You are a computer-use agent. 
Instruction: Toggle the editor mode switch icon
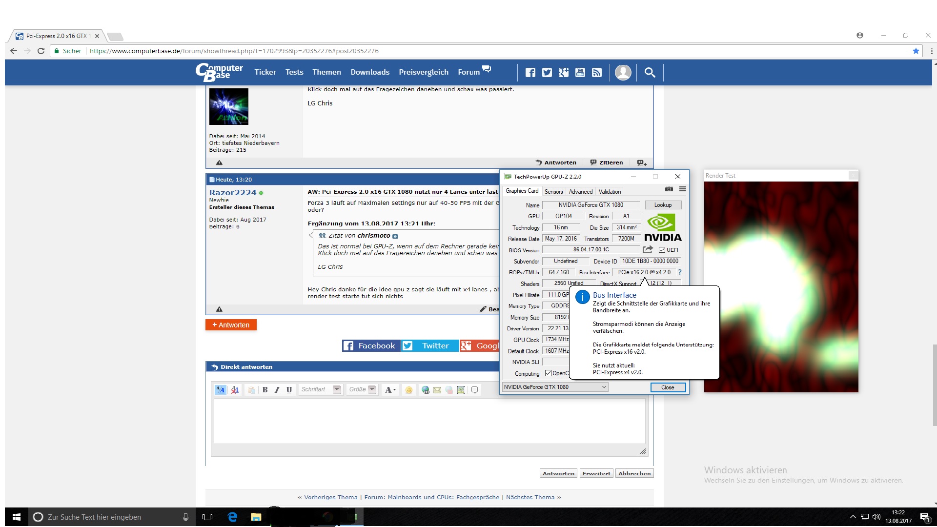pos(221,390)
